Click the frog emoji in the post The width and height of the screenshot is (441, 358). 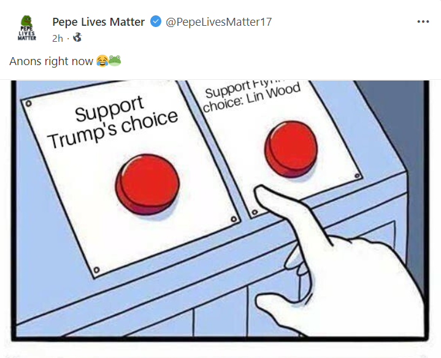click(115, 61)
